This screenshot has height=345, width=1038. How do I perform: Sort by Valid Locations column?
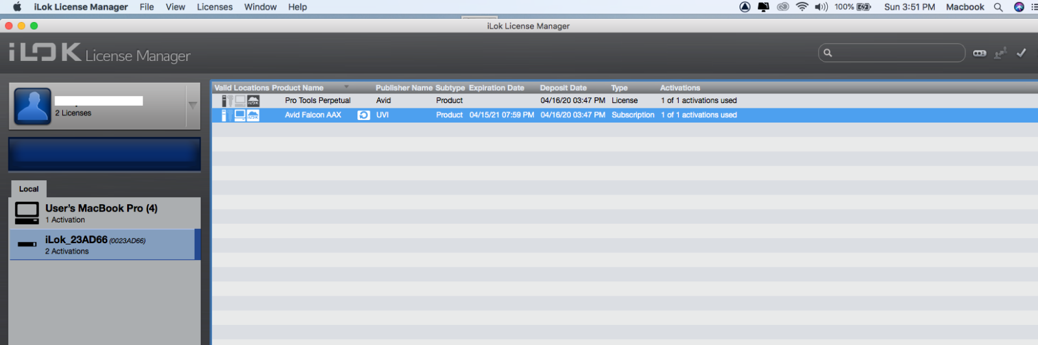(241, 88)
